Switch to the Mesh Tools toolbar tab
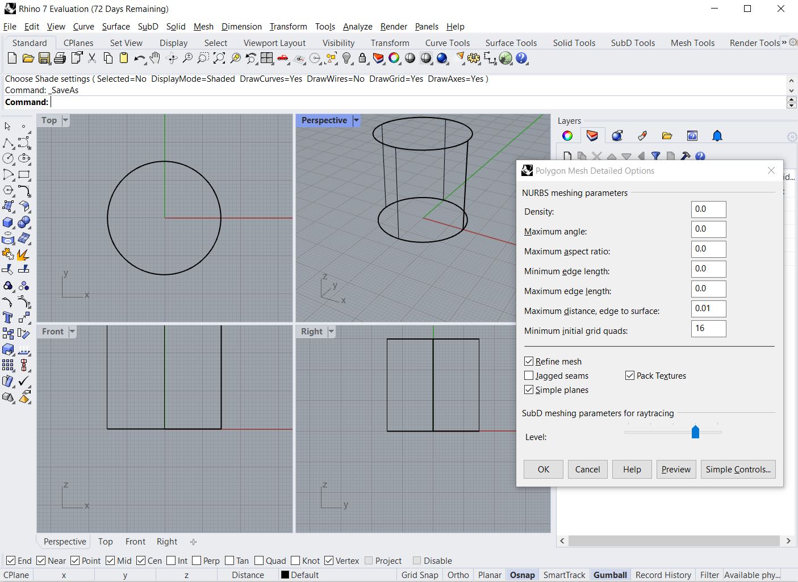 coord(692,43)
